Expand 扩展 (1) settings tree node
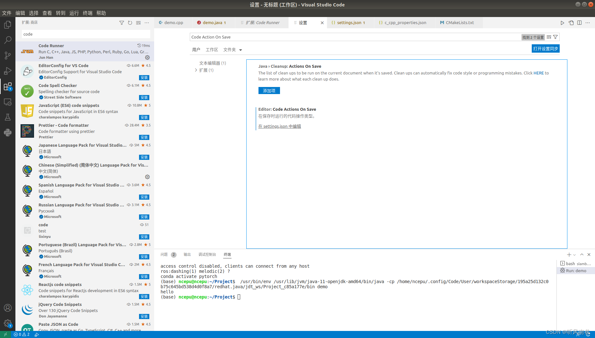 point(196,70)
